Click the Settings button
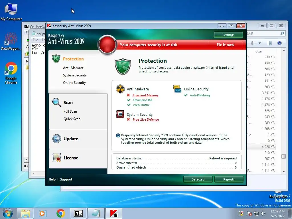The image size is (292, 219). (x=228, y=35)
